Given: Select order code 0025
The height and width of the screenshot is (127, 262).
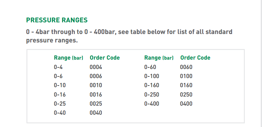Looking at the screenshot, I should [96, 104].
